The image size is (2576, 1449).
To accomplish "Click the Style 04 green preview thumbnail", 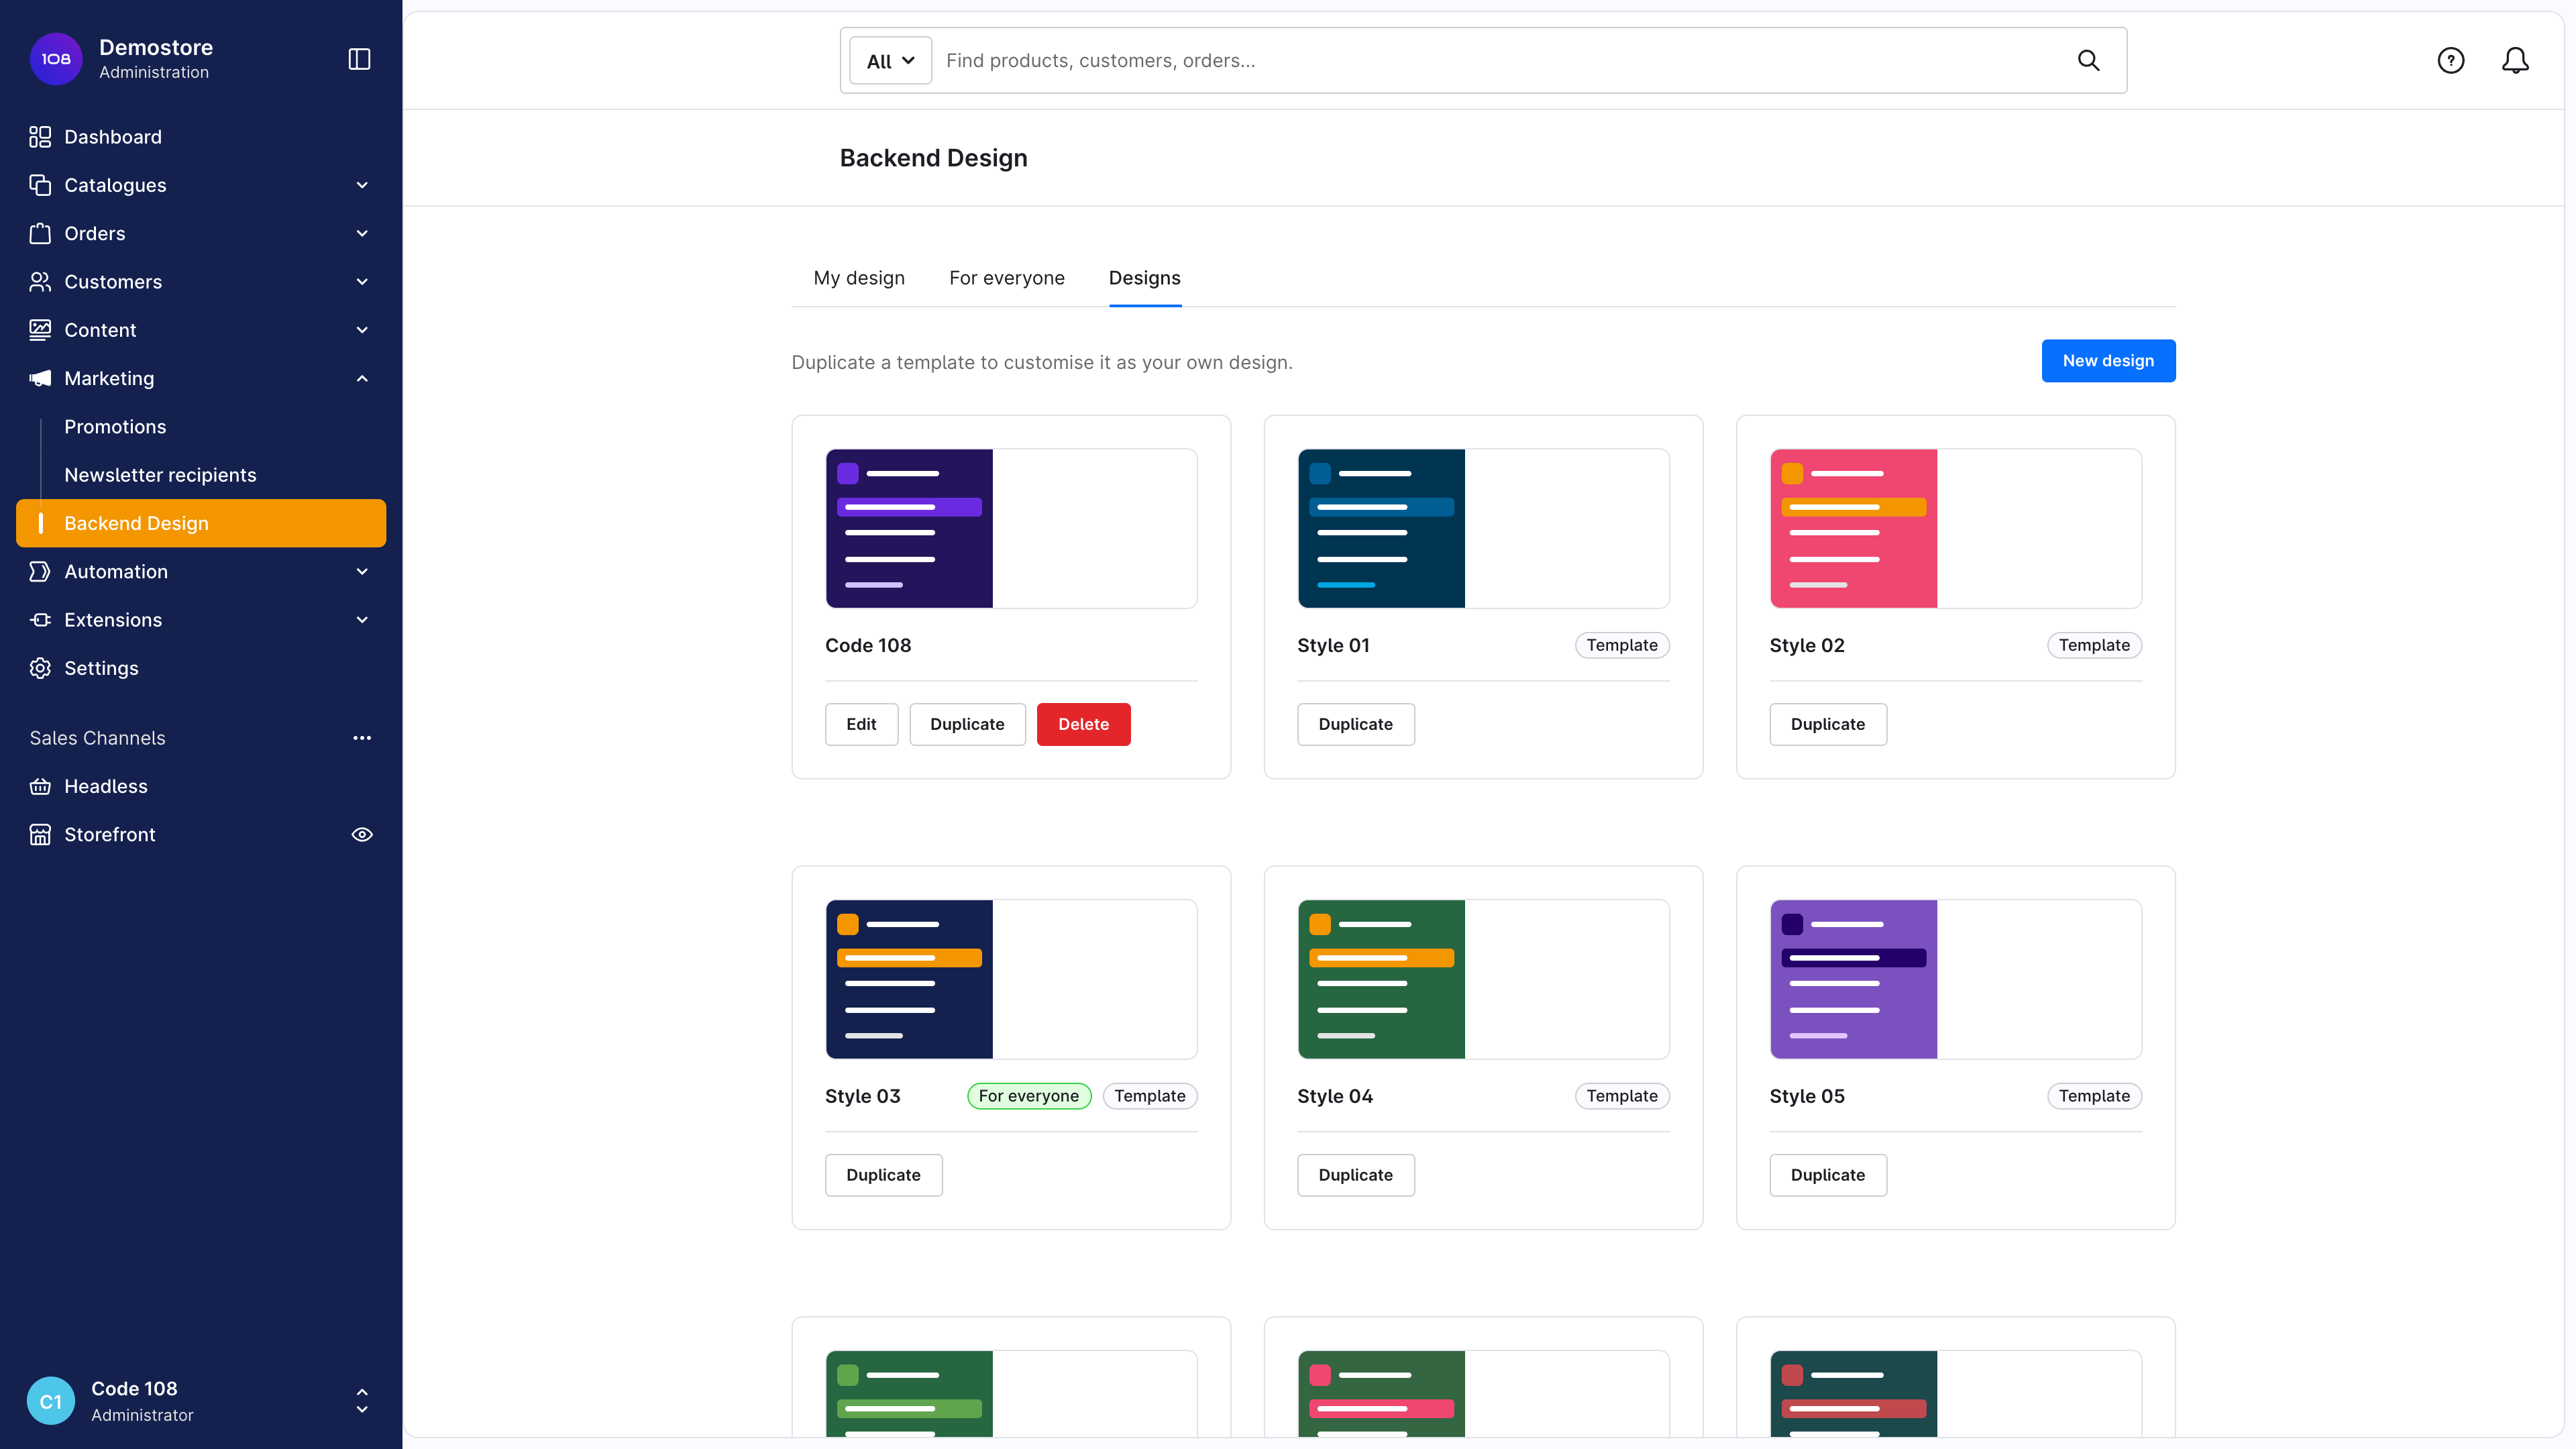I will point(1483,979).
